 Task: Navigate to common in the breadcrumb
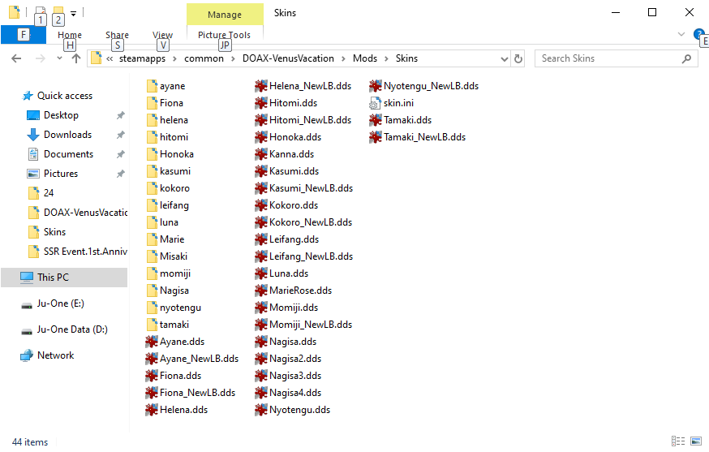204,58
